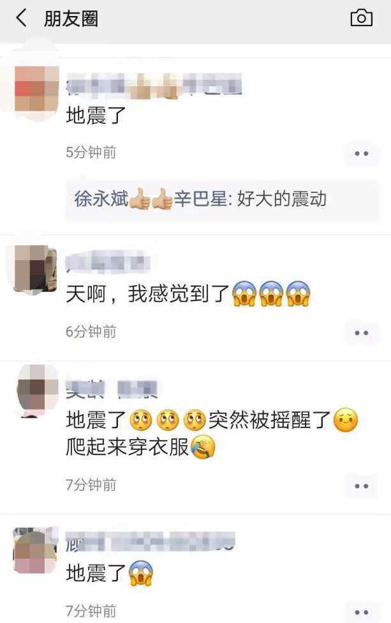The height and width of the screenshot is (623, 391).
Task: Tap the 朋友圈 title in the header
Action: point(71,19)
